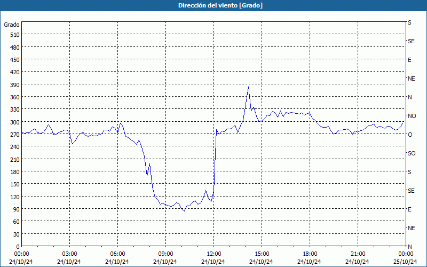Click the 450 value on the degree axis
The image size is (427, 267).
coord(15,60)
